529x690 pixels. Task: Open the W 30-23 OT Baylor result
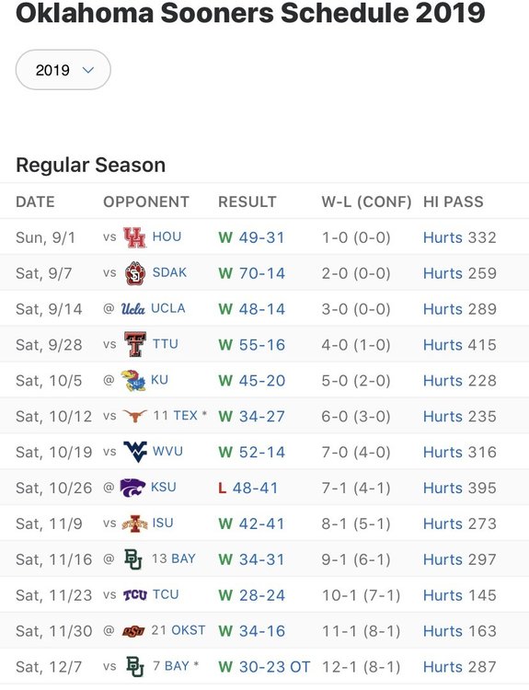tap(264, 667)
